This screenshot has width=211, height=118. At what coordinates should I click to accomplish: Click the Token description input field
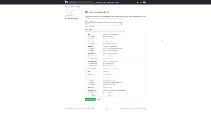[103, 24]
